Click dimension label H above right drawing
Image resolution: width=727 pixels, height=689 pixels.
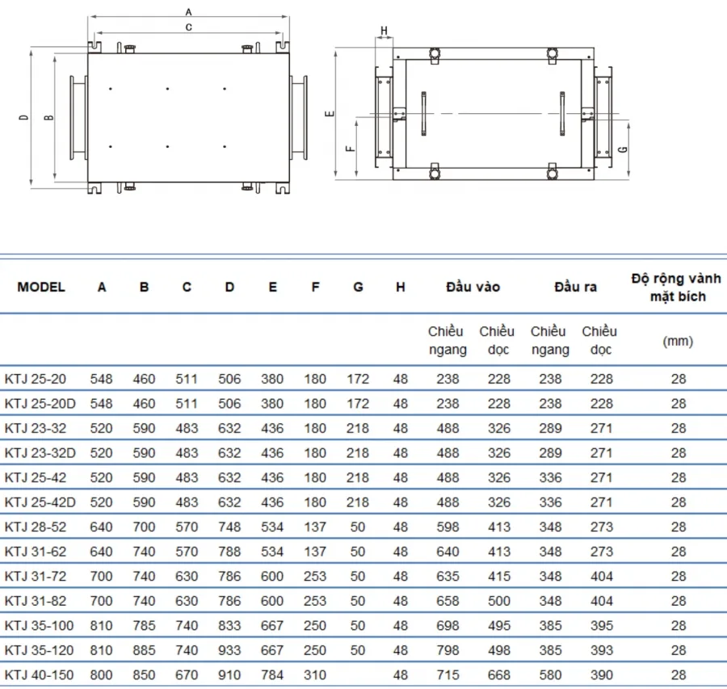coord(384,31)
